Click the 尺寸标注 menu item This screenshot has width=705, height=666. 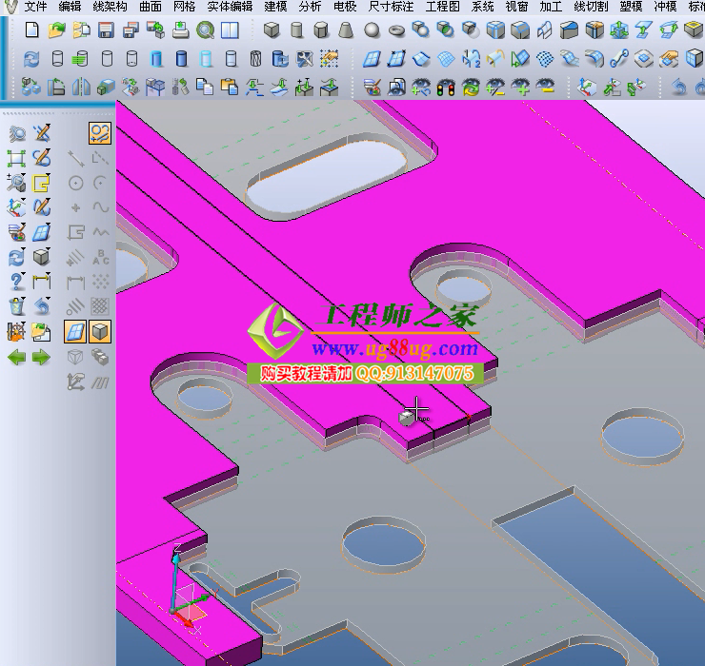pyautogui.click(x=391, y=7)
